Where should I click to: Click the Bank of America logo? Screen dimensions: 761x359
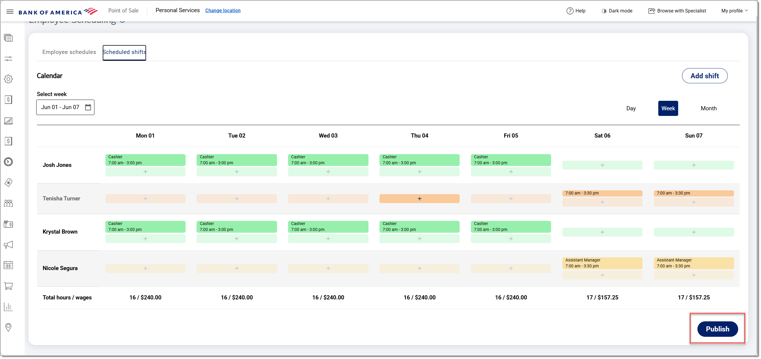pyautogui.click(x=58, y=12)
